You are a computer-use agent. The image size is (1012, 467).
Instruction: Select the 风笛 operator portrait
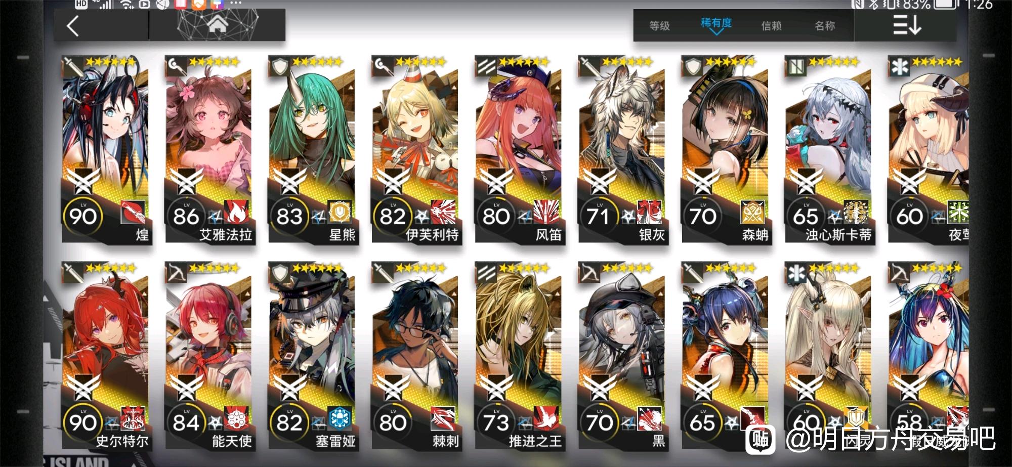coord(519,150)
